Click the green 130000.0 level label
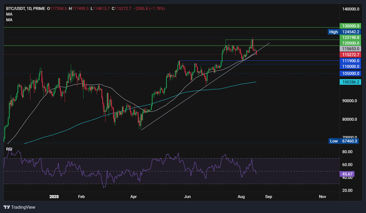 350,26
